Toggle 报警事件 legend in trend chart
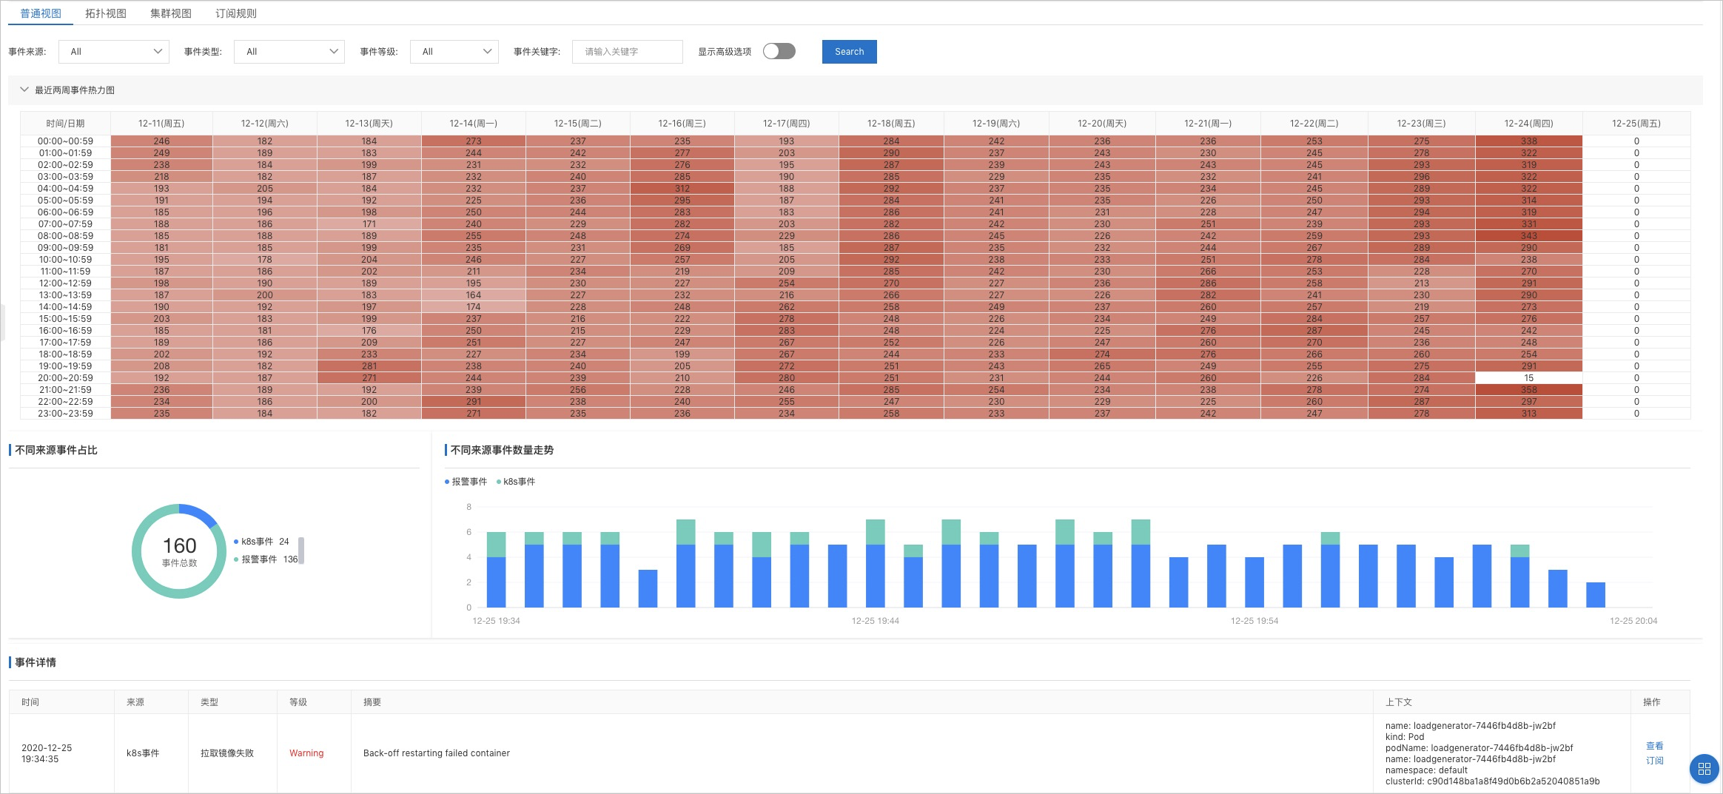 coord(466,482)
